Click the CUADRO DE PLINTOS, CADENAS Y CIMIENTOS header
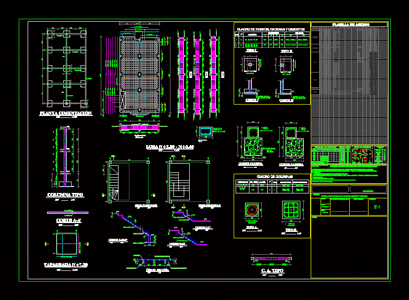The width and height of the screenshot is (409, 300). (x=272, y=30)
